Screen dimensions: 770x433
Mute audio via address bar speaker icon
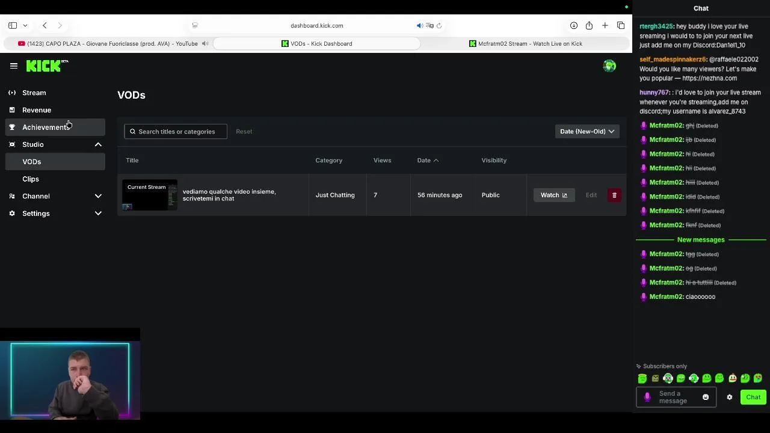[x=420, y=25]
